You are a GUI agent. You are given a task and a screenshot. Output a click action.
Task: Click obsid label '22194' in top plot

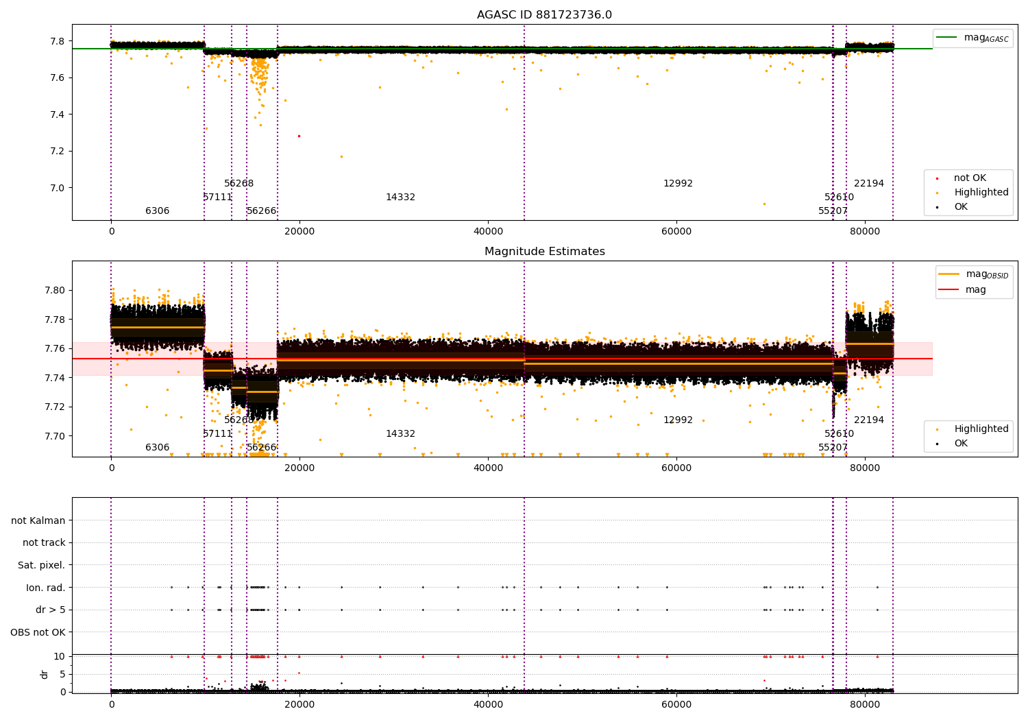[x=868, y=184]
